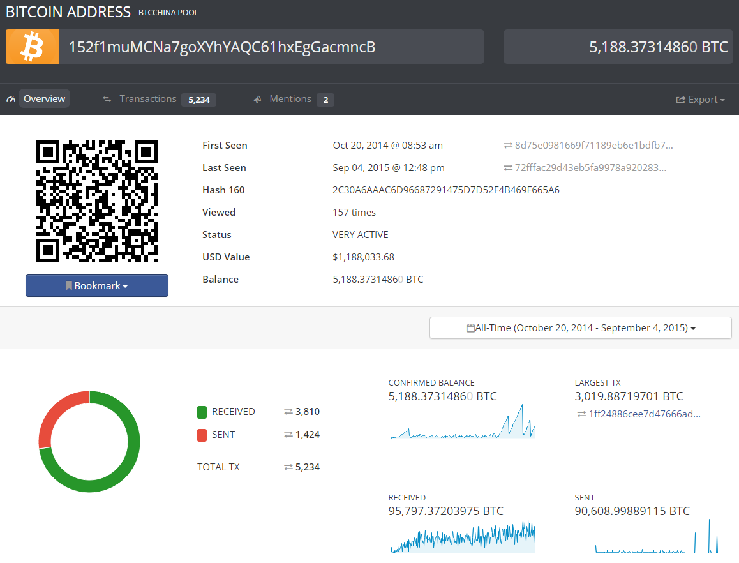
Task: Click Last Seen date Sep 04, 2015
Action: (x=389, y=168)
